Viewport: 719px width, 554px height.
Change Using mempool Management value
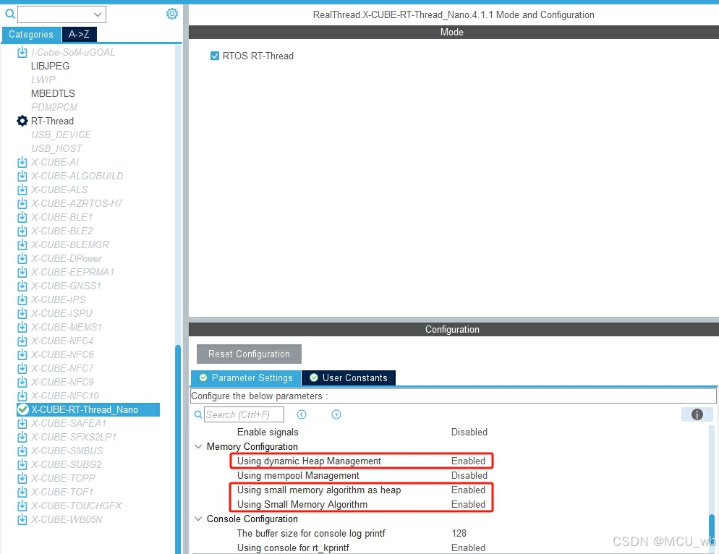click(x=469, y=476)
